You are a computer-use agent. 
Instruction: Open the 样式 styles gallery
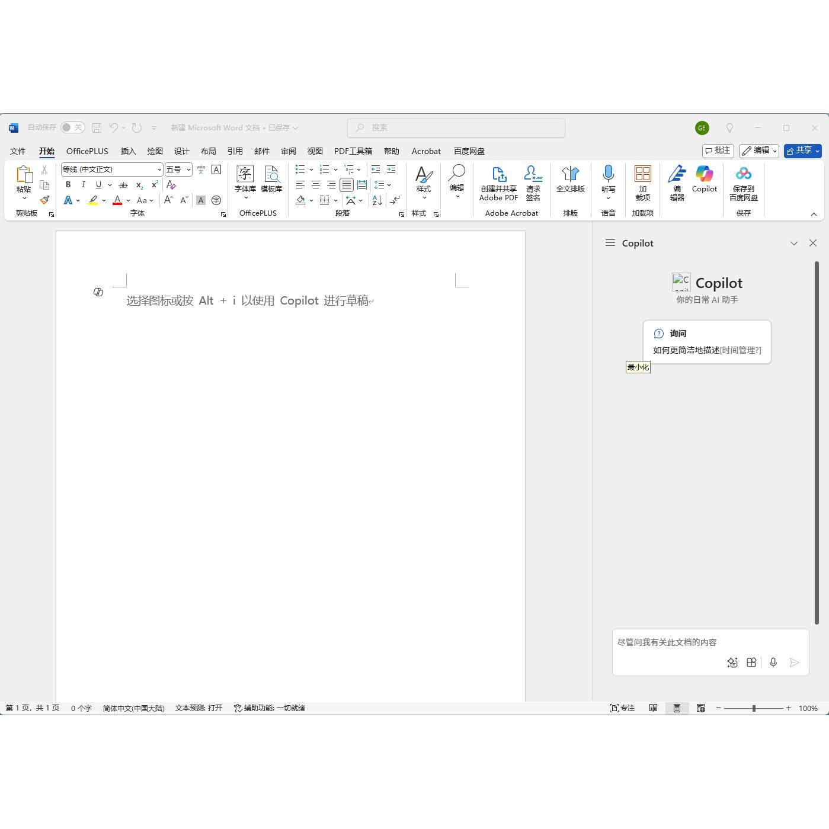(x=424, y=183)
